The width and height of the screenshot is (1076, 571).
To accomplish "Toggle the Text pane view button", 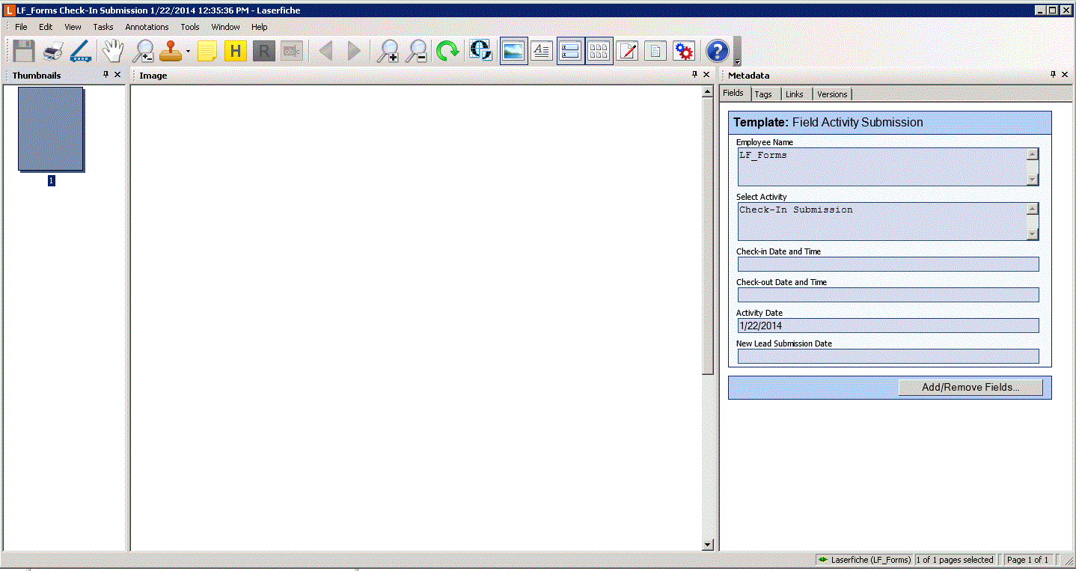I will click(x=541, y=51).
